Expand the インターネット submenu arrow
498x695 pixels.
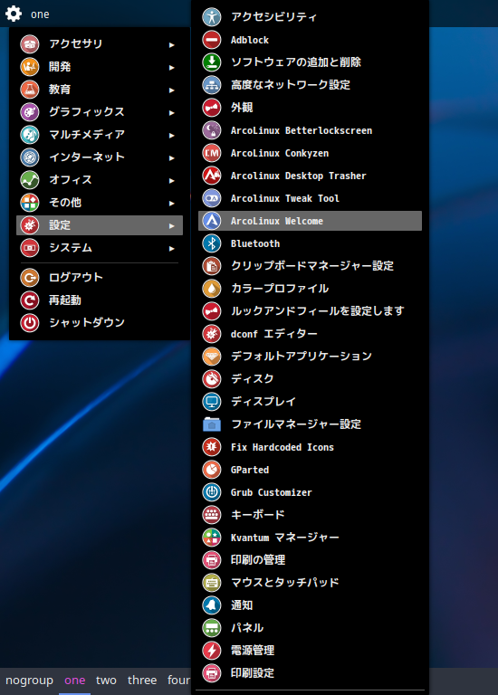point(172,157)
